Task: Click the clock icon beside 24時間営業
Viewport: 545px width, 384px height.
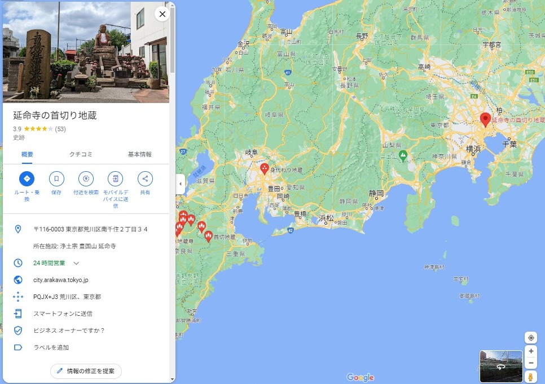Action: point(18,263)
